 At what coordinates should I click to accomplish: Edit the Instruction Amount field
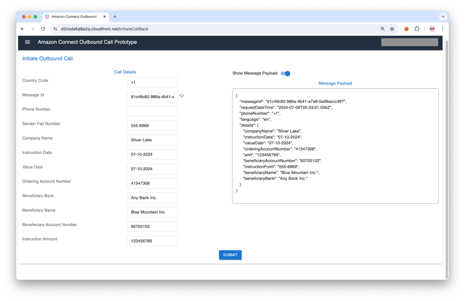pyautogui.click(x=152, y=241)
